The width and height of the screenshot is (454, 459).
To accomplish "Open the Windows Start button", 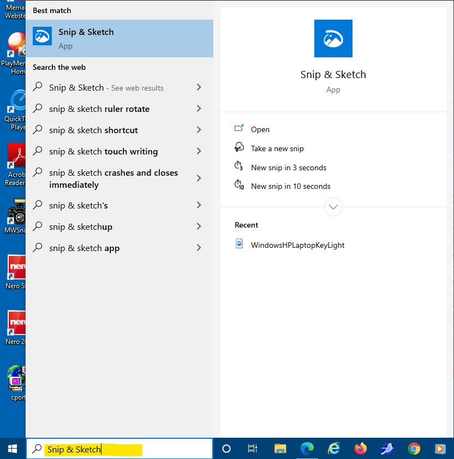I will pos(13,449).
